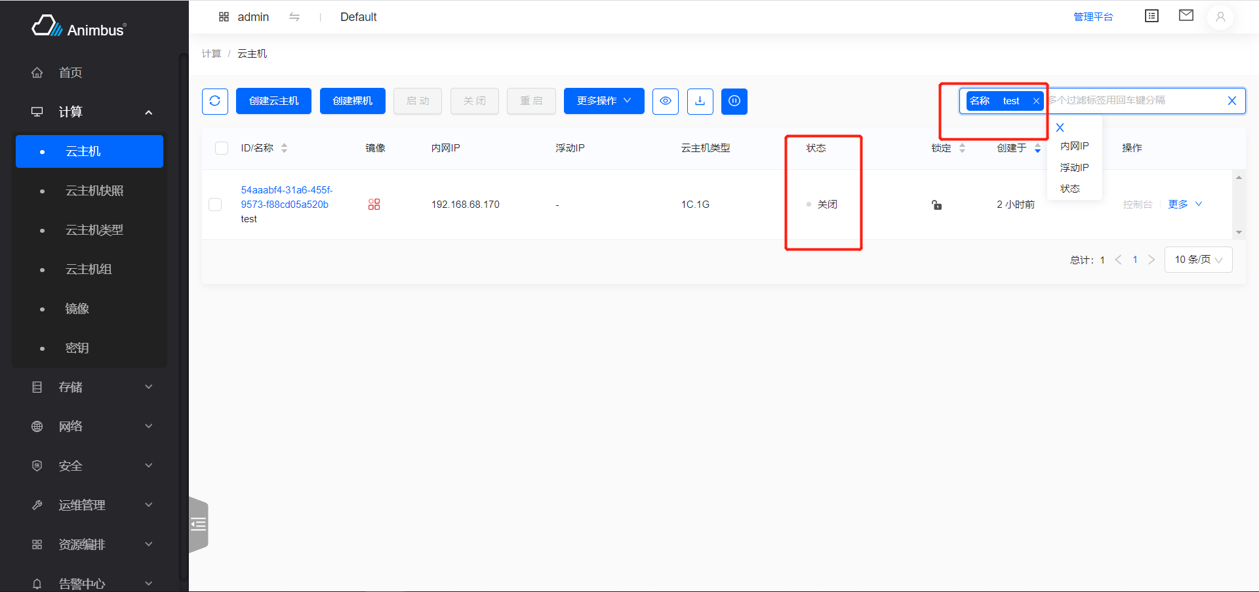The height and width of the screenshot is (592, 1259).
Task: Click the table scrollbar up arrow
Action: click(x=1239, y=178)
